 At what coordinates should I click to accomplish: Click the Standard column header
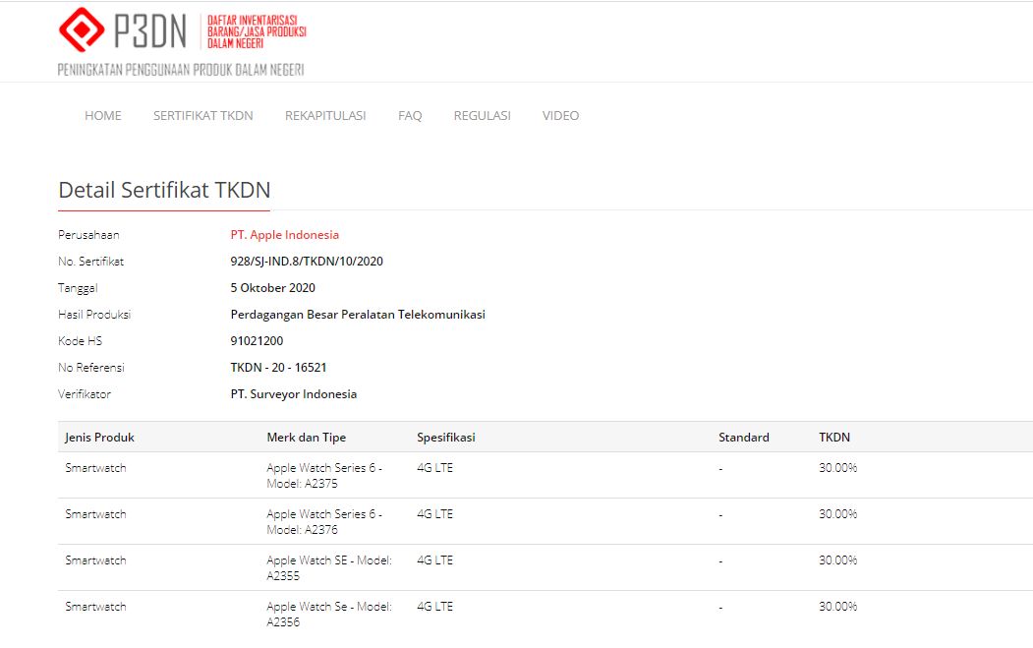click(744, 437)
